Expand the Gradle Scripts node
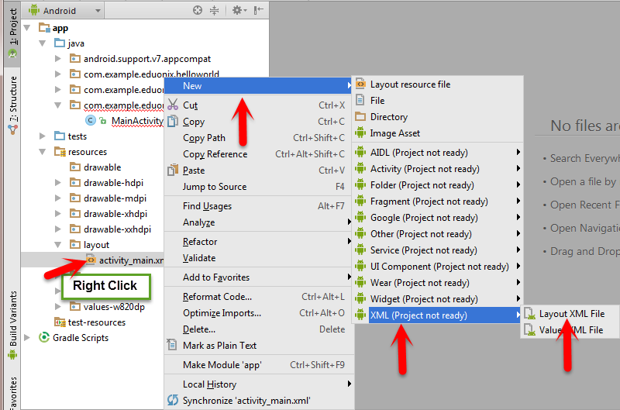620x410 pixels. tap(27, 338)
